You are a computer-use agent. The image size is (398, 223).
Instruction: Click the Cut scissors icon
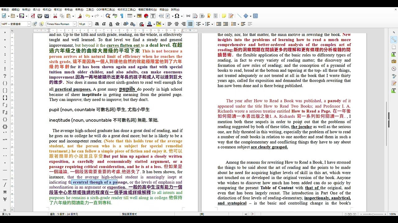tap(55, 16)
